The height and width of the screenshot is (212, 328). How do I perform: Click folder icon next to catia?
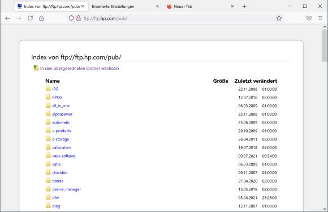point(48,164)
